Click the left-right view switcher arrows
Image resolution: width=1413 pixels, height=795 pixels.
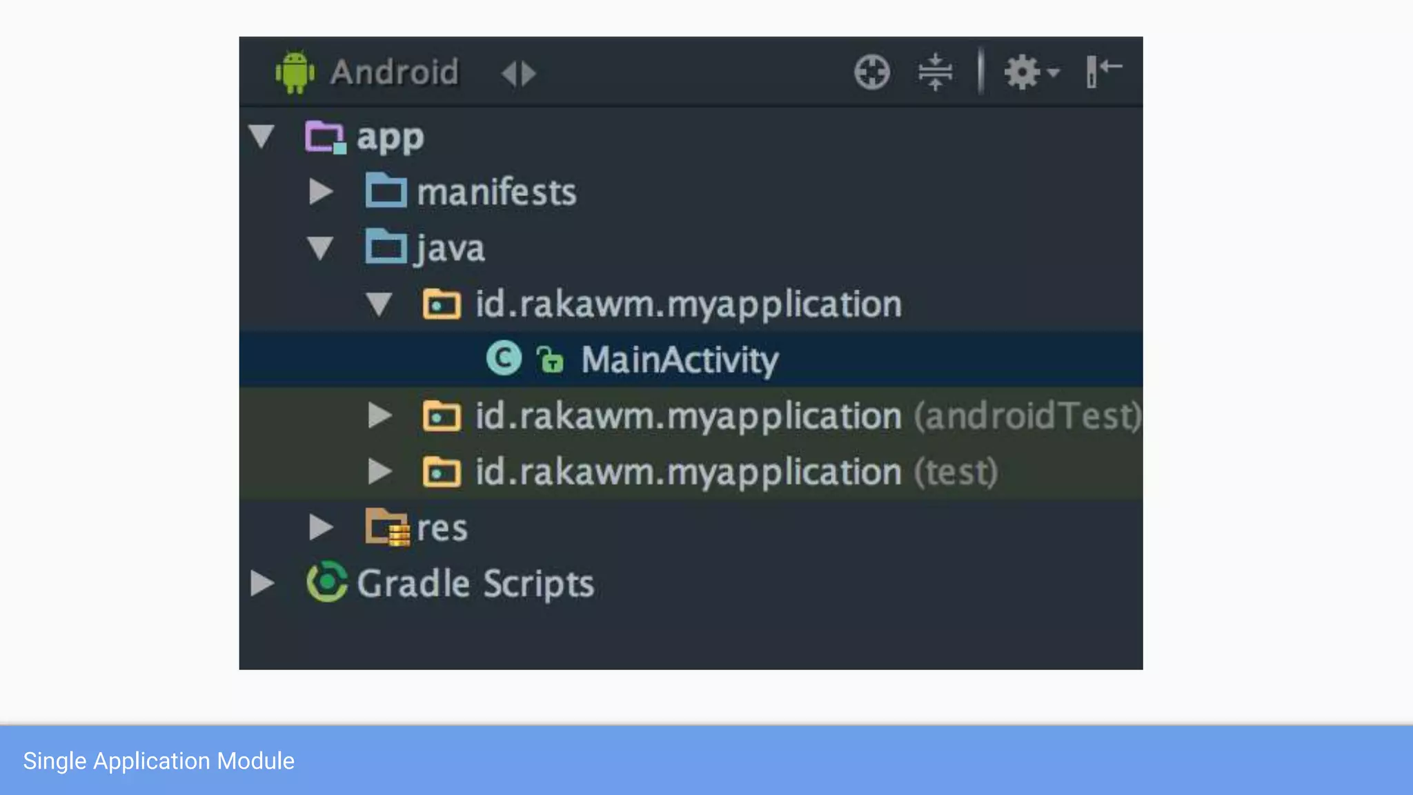(519, 73)
